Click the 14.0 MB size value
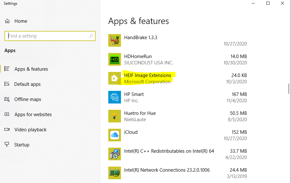This screenshot has width=291, height=183. tap(239, 56)
